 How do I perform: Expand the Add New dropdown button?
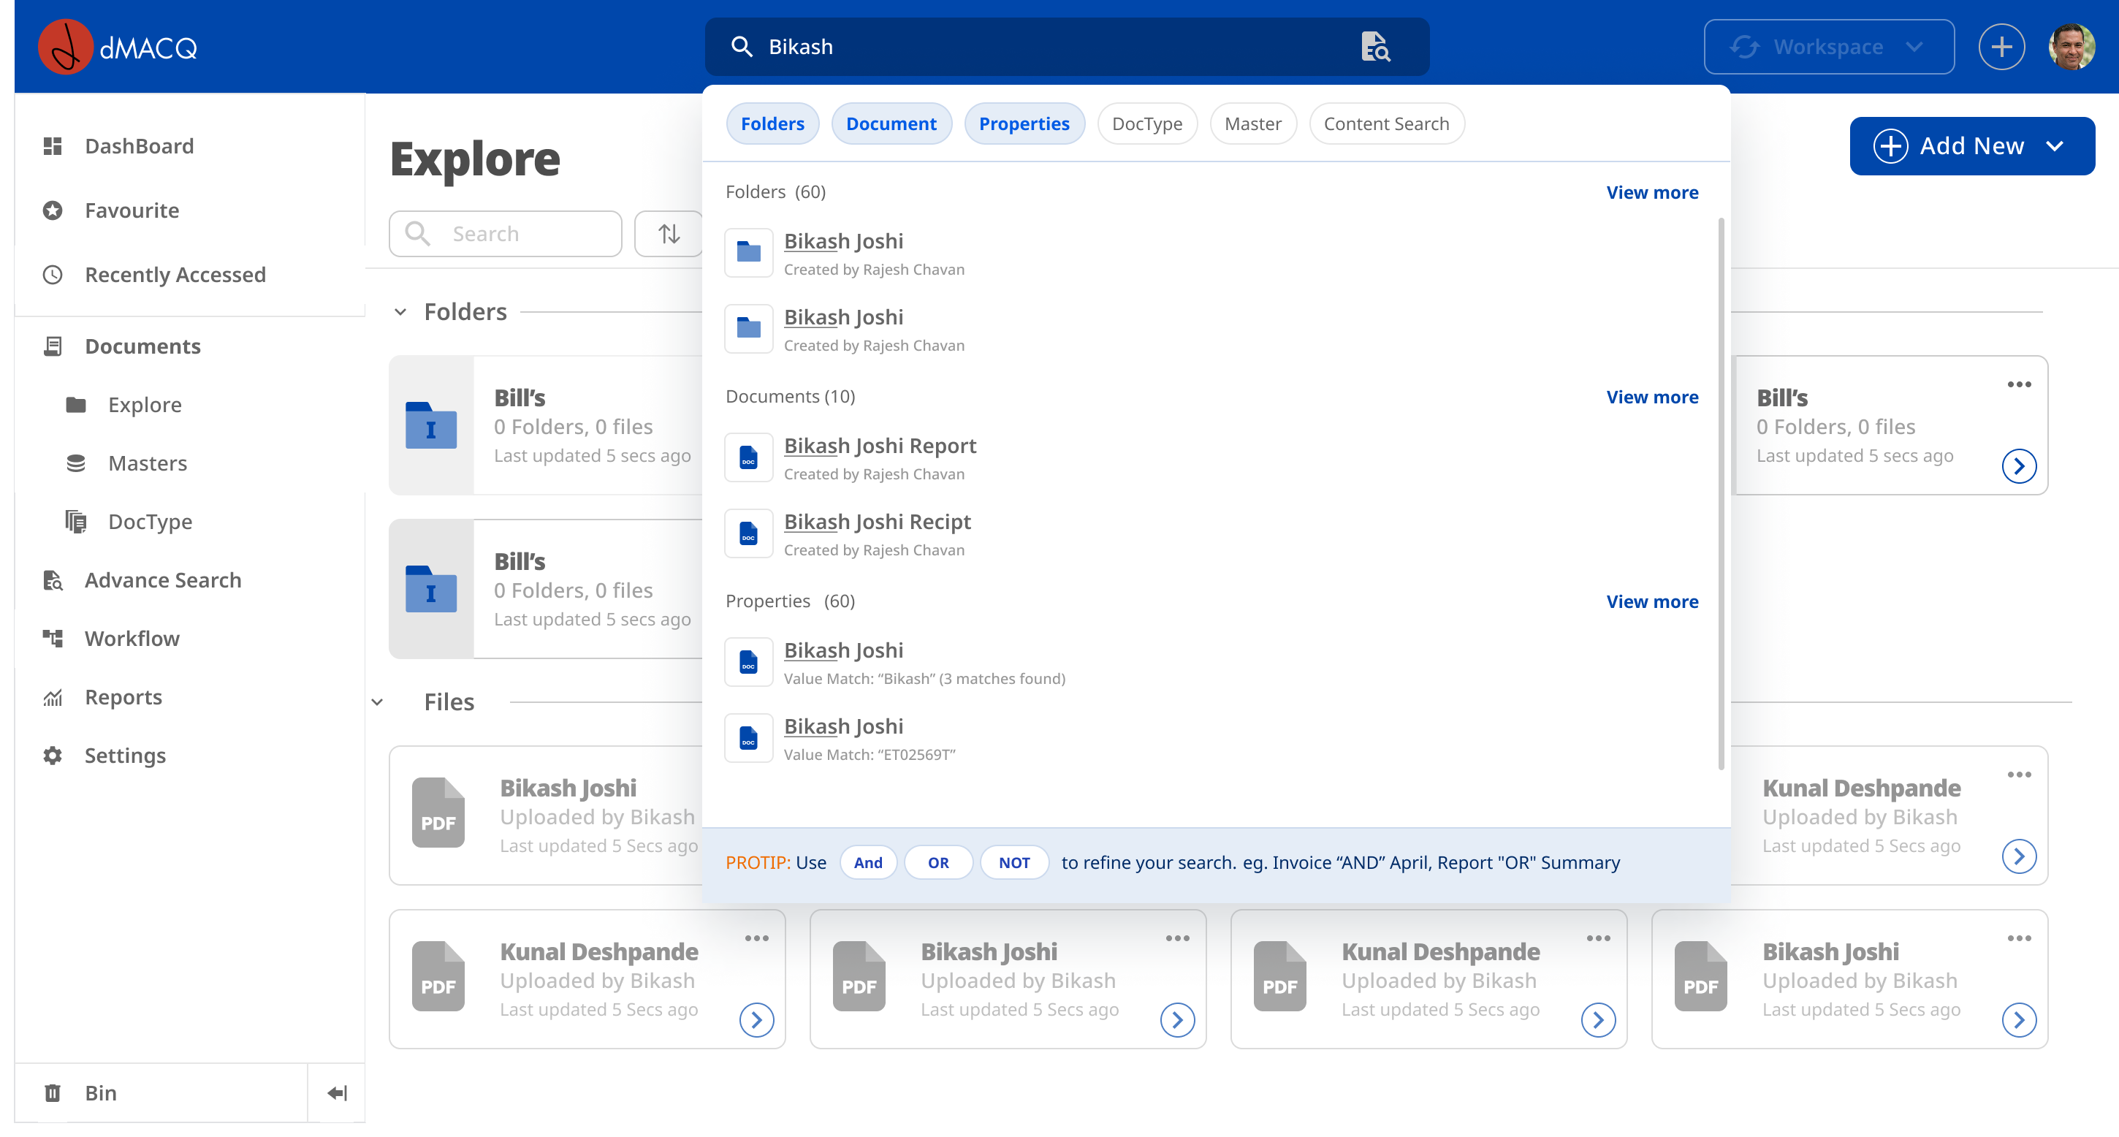[x=1971, y=146]
